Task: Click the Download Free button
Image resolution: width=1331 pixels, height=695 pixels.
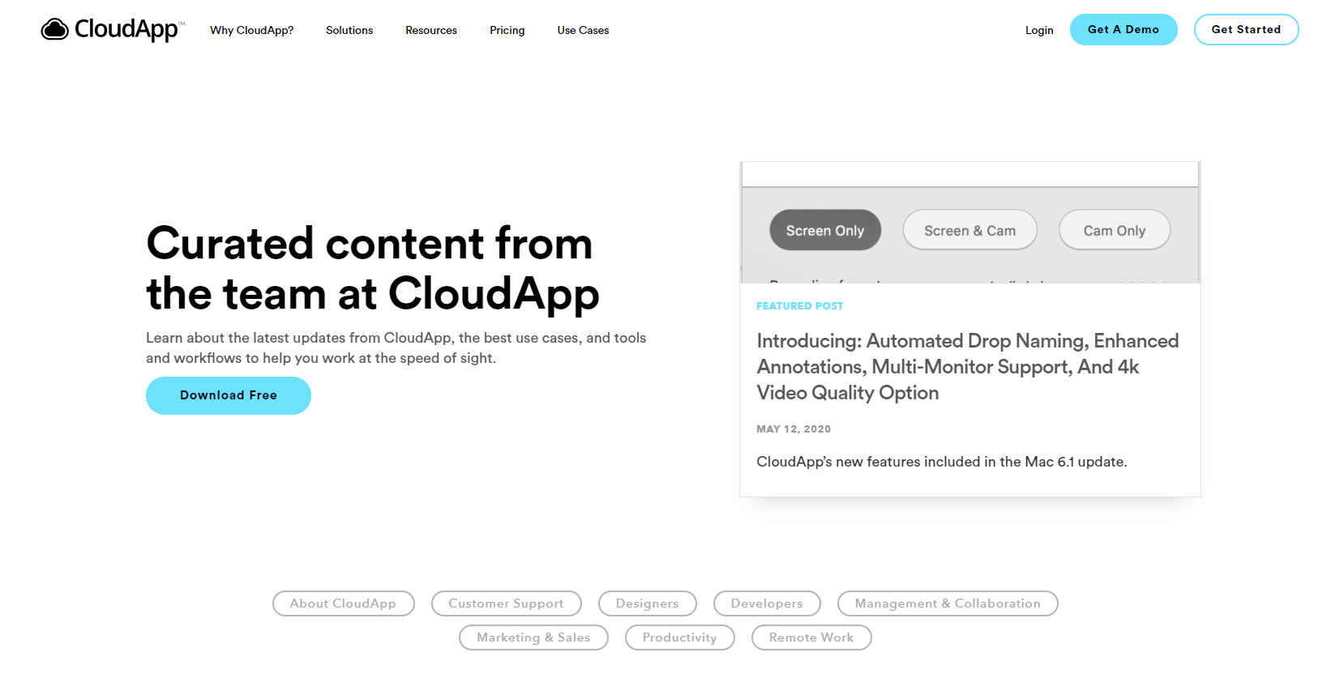Action: coord(229,395)
